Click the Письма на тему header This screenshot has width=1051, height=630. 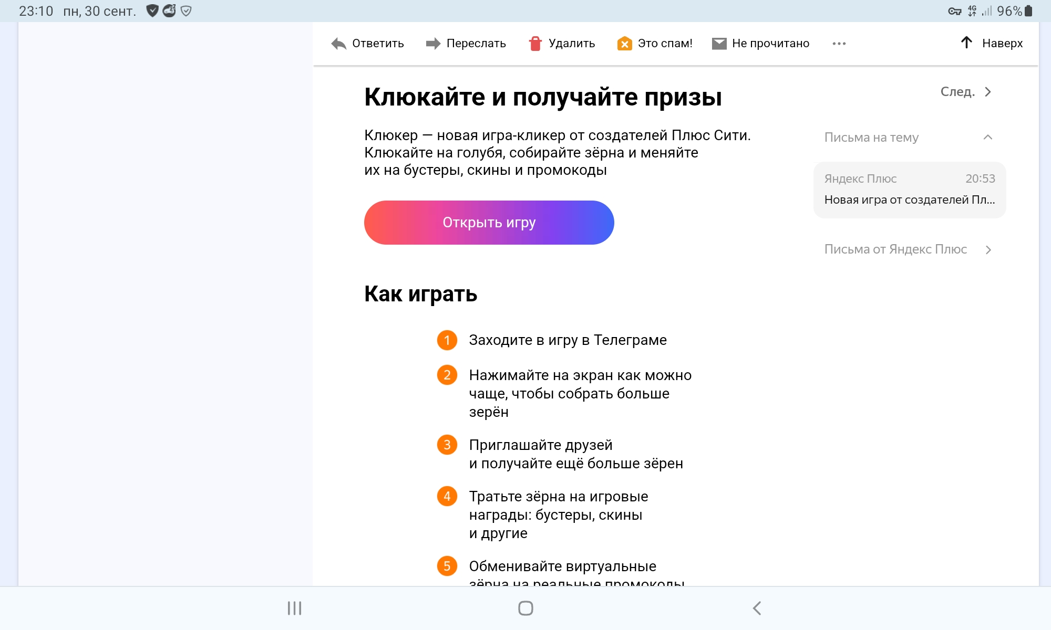[x=871, y=138]
